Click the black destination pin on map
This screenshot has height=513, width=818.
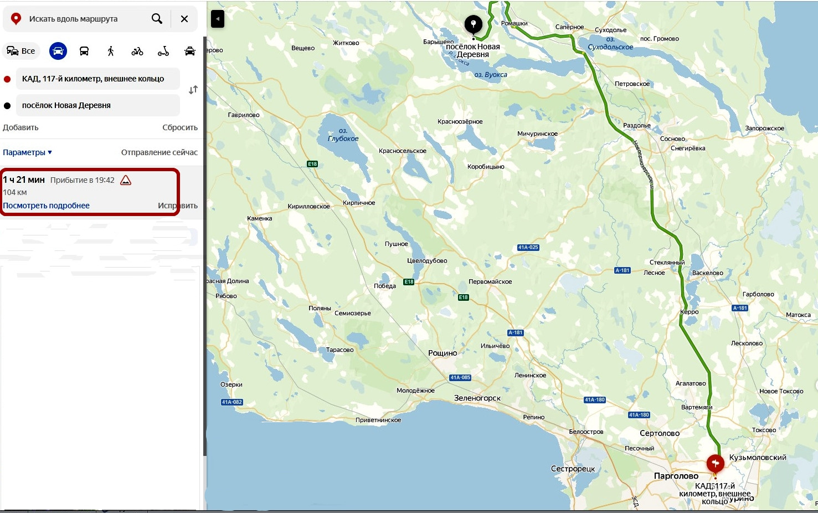pos(473,24)
